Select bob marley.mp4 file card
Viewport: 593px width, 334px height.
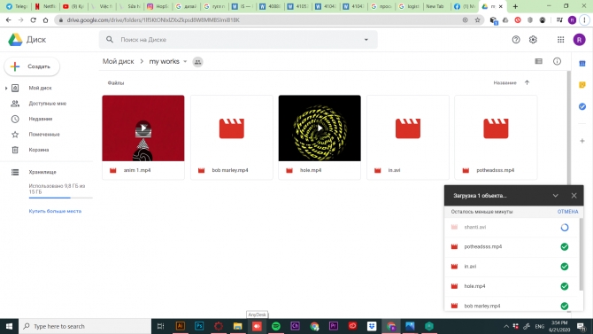pos(232,137)
